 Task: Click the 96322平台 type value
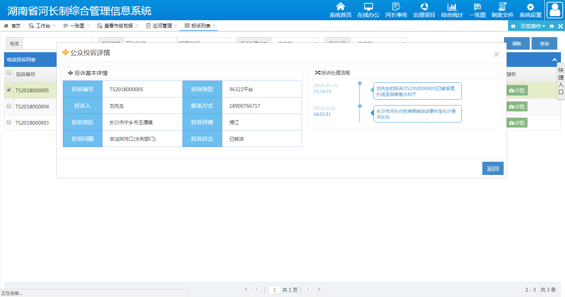click(241, 89)
